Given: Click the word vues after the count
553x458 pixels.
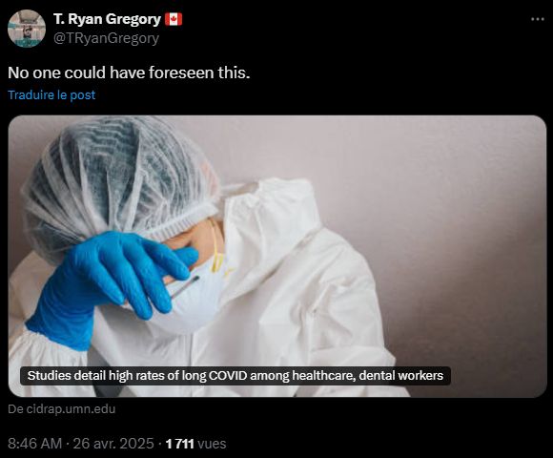Looking at the screenshot, I should click(212, 444).
